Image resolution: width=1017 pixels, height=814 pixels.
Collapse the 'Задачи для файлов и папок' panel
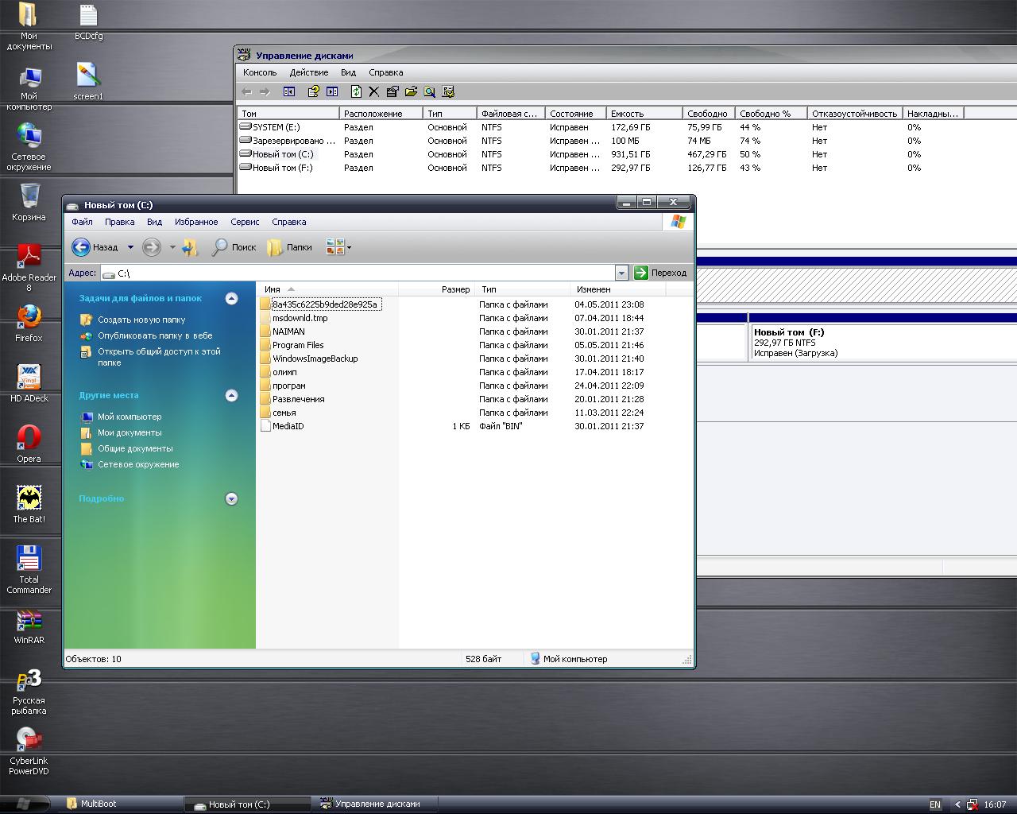pos(231,299)
